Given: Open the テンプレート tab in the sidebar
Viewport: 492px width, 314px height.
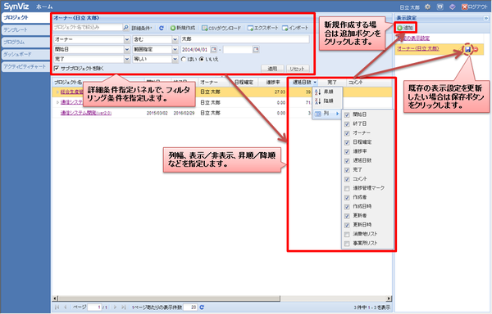Looking at the screenshot, I should pyautogui.click(x=25, y=30).
